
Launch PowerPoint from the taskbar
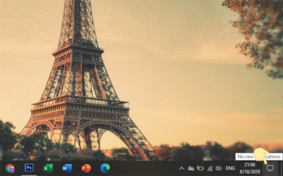click(x=86, y=168)
